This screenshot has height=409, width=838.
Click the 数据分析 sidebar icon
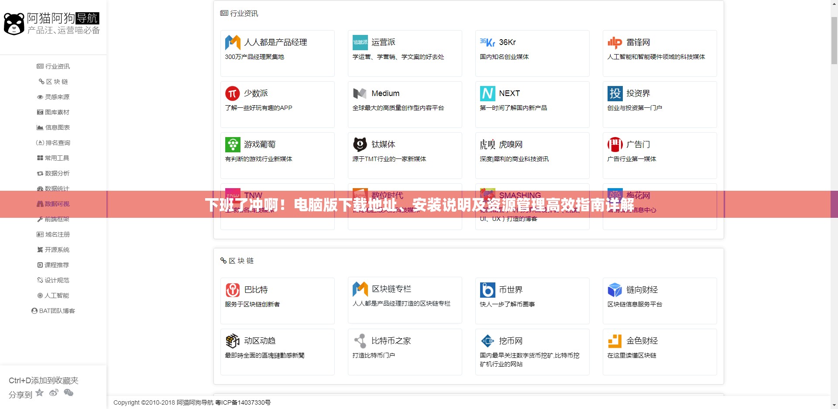pos(40,173)
